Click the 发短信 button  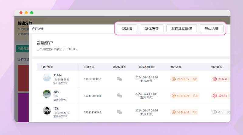(127, 28)
